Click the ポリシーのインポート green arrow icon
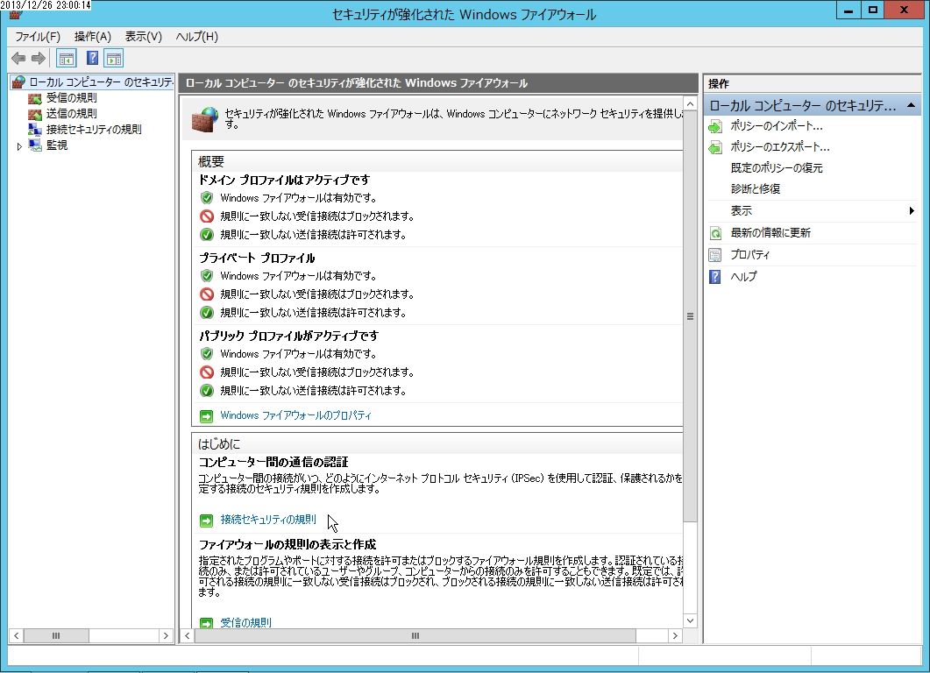The height and width of the screenshot is (673, 930). point(715,126)
